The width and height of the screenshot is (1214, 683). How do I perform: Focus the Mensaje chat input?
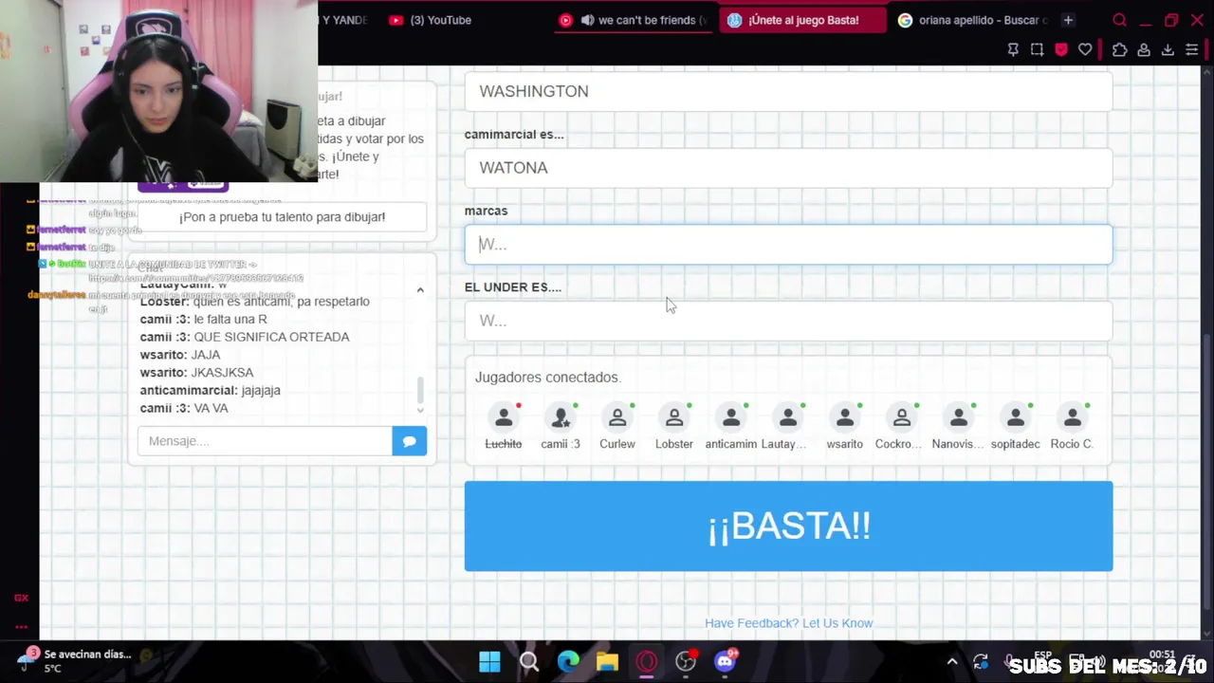(x=265, y=441)
